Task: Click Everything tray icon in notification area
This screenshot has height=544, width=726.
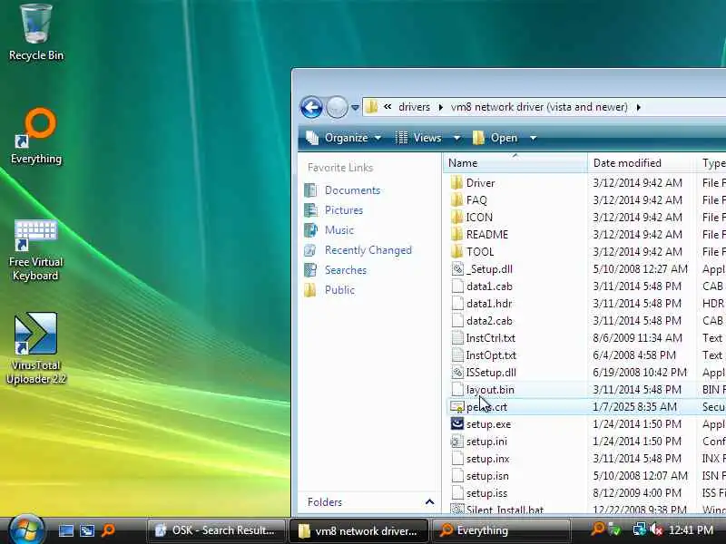Action: (598, 529)
